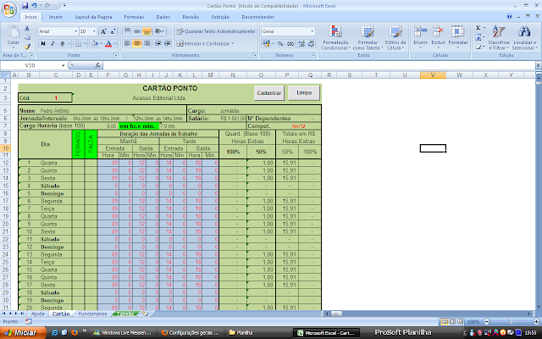The image size is (542, 339).
Task: Open Localizar e Selecionar menu
Action: 524,37
